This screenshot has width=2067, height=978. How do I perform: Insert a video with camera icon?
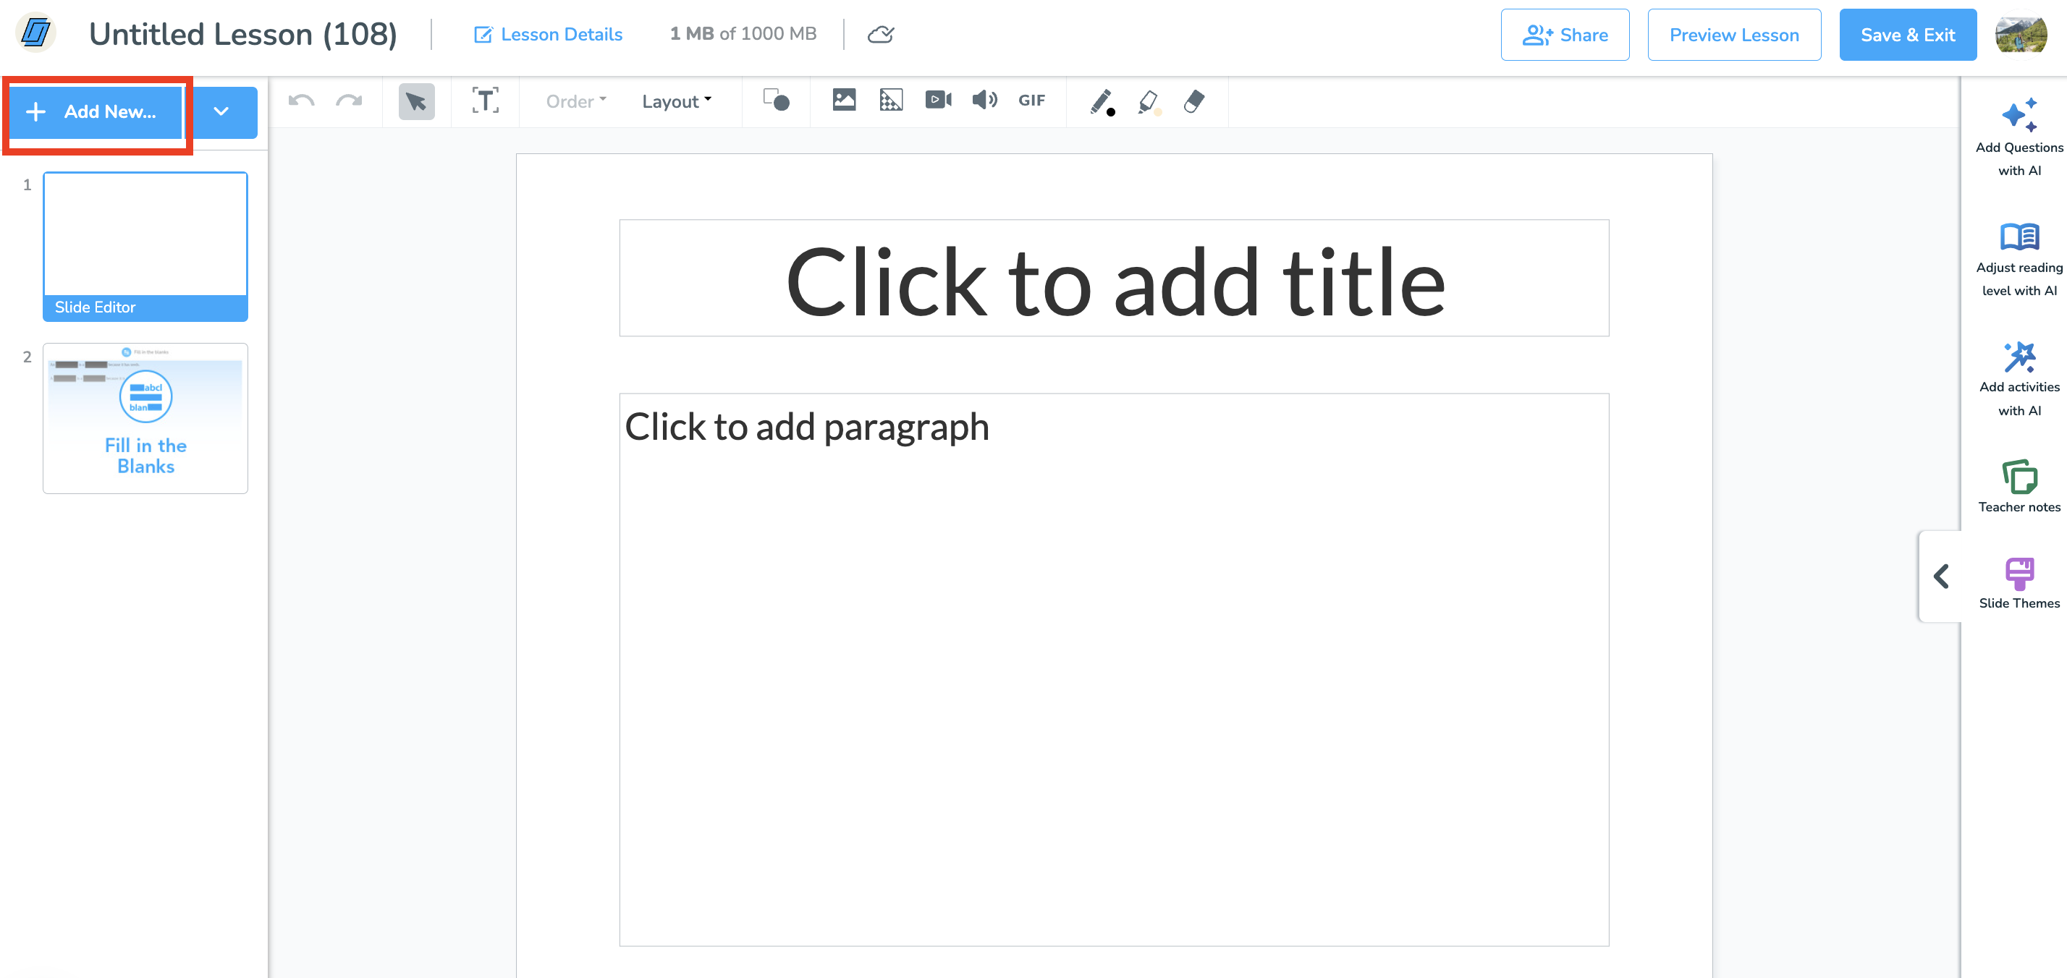click(x=938, y=101)
